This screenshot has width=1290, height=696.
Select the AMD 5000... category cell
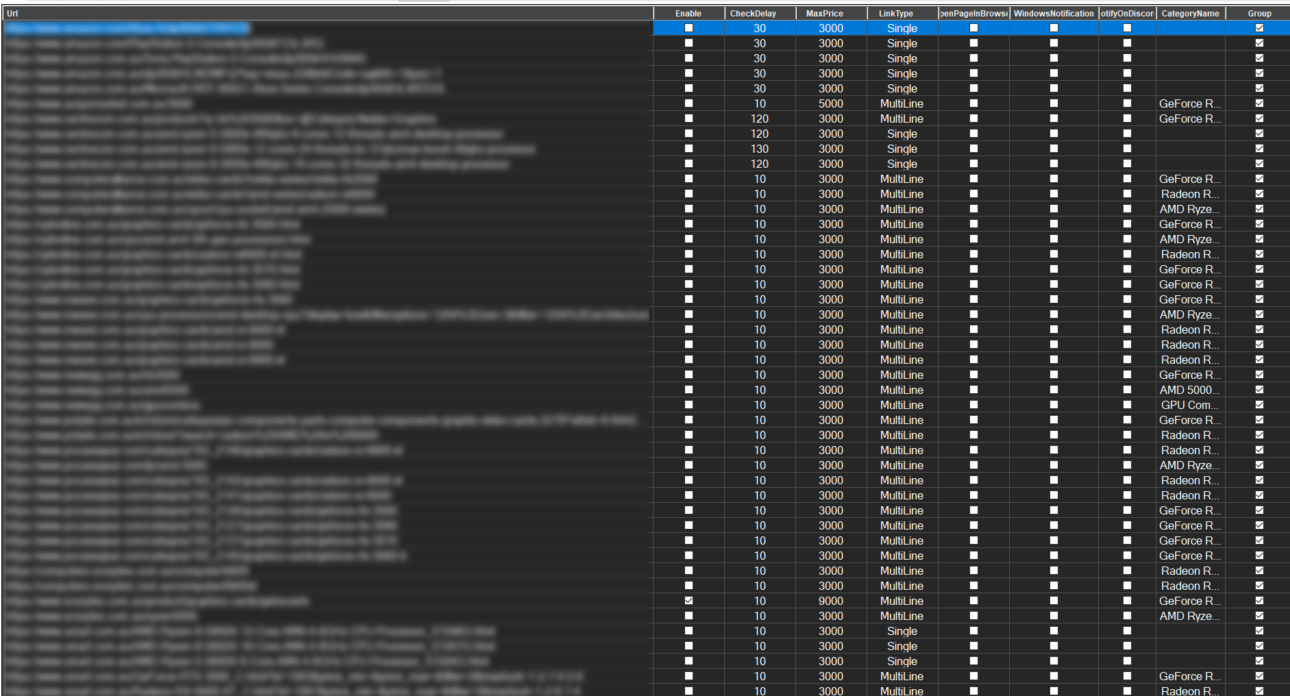(1189, 390)
